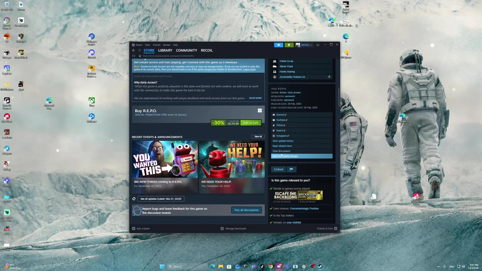Click the Accessibility Features help question mark
Viewport: 482px width, 271px height.
click(329, 77)
